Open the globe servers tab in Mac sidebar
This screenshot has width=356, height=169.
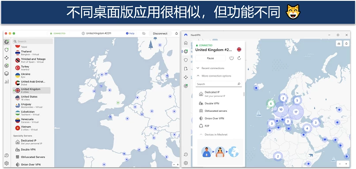tap(7, 42)
